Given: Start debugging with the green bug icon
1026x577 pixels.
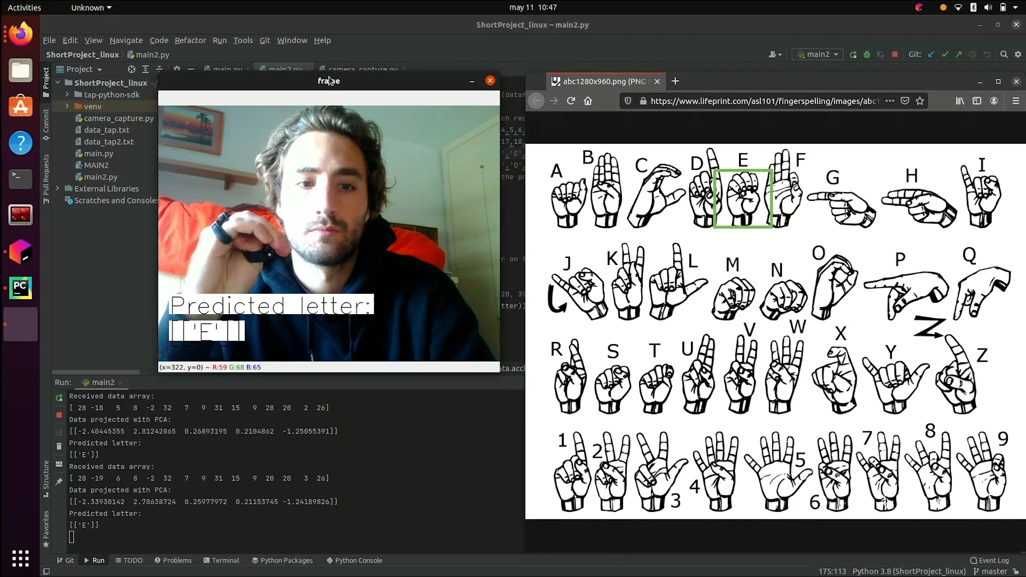Looking at the screenshot, I should (867, 54).
